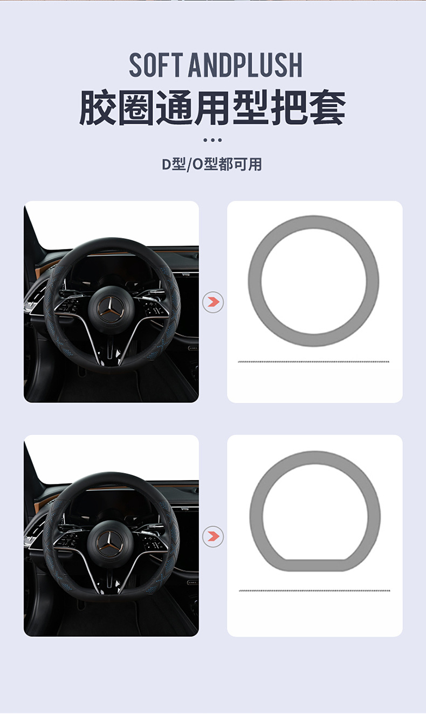Click the Mercedes star logo on the upper steering wheel
Screen dimensions: 426x714
111,309
